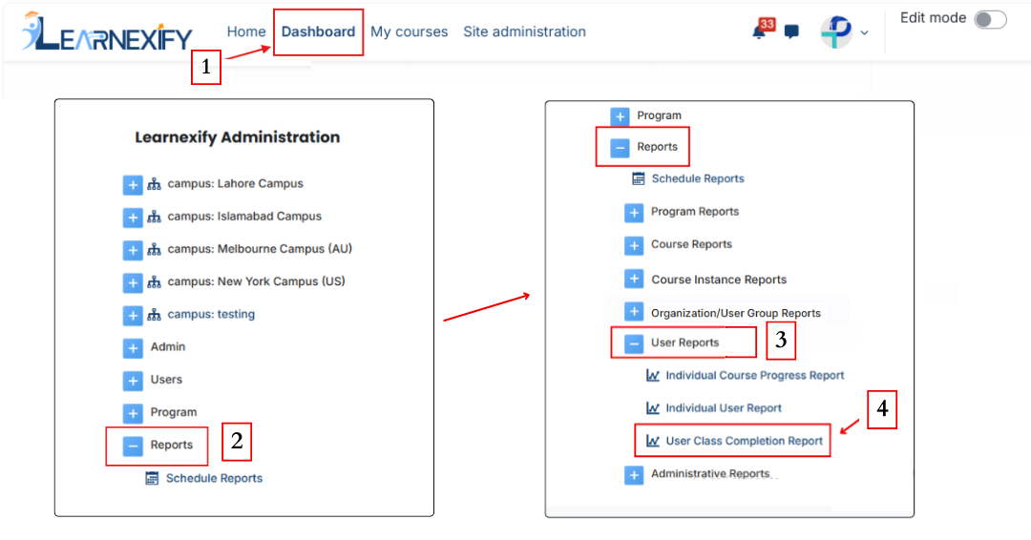Select the Users label in left tree
This screenshot has height=540, width=1031.
pos(166,379)
